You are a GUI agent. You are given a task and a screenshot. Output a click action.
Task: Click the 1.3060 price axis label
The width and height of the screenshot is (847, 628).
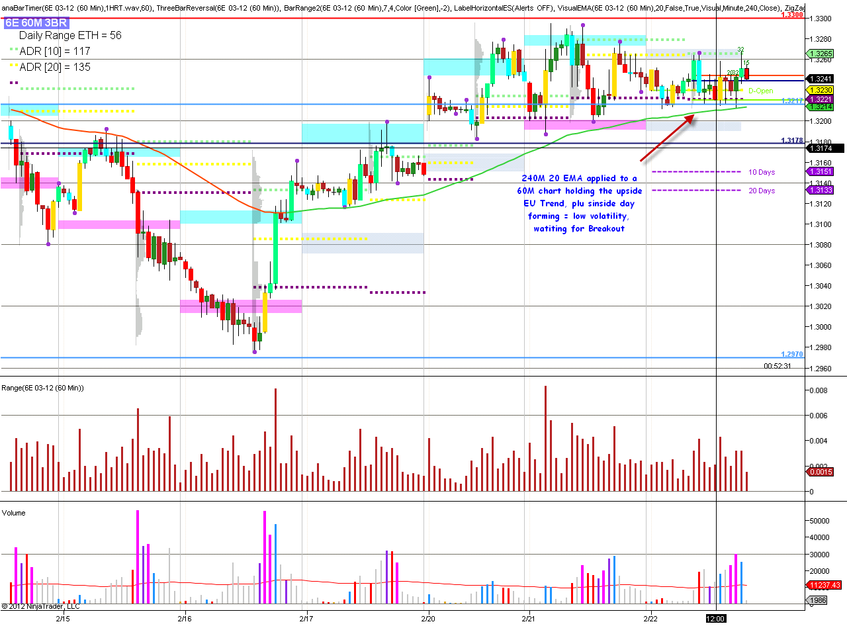tap(820, 265)
